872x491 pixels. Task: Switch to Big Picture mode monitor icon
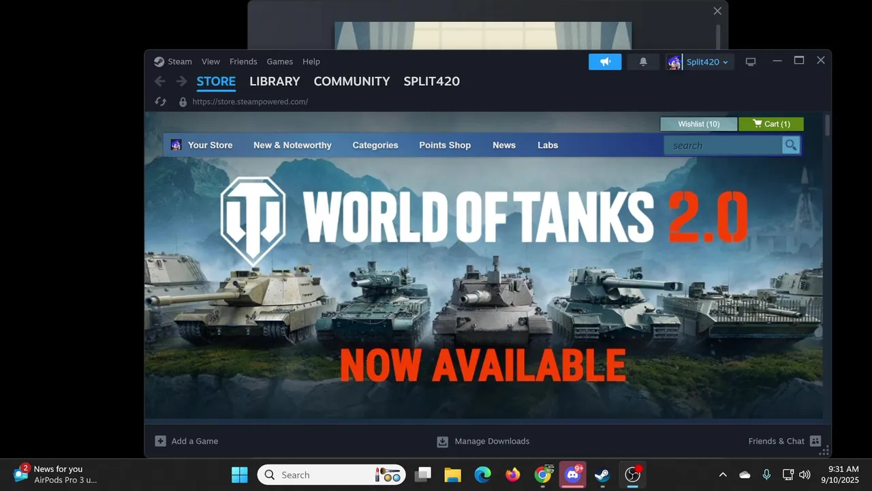coord(751,61)
